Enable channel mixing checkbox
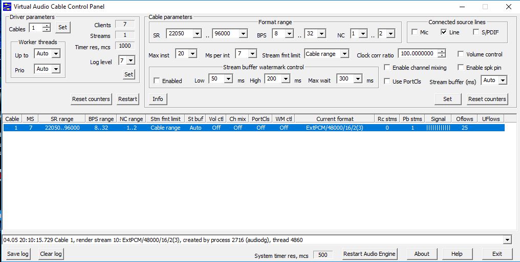The width and height of the screenshot is (520, 262). 387,67
